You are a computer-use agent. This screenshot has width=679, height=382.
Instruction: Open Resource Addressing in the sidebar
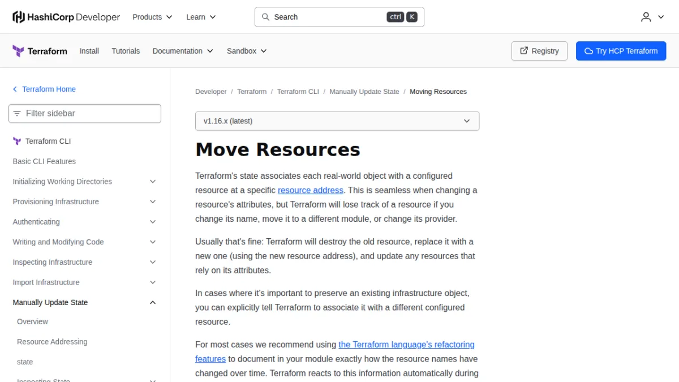tap(52, 342)
